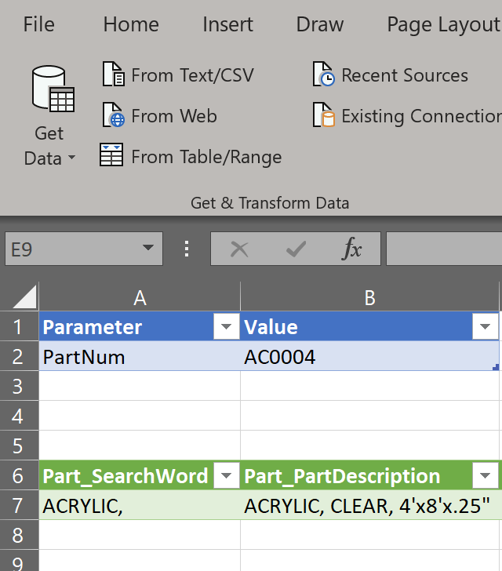Import data From Text/CSV

[x=179, y=75]
